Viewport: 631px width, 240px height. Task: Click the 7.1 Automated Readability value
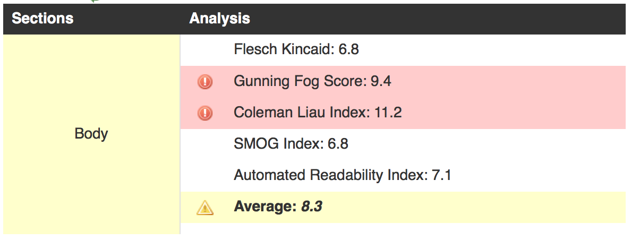pyautogui.click(x=441, y=175)
